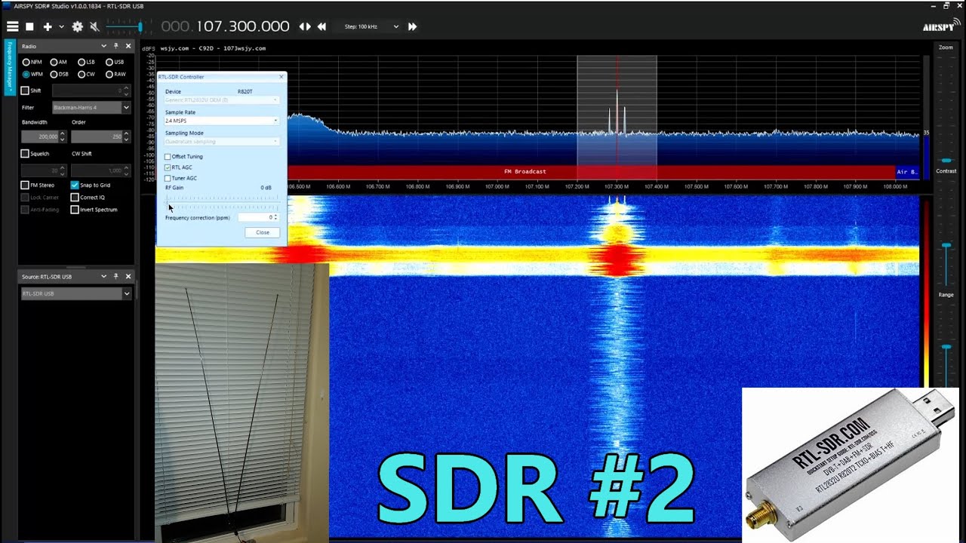Open the Sample Rate 2.4 MSPS dropdown

click(222, 121)
